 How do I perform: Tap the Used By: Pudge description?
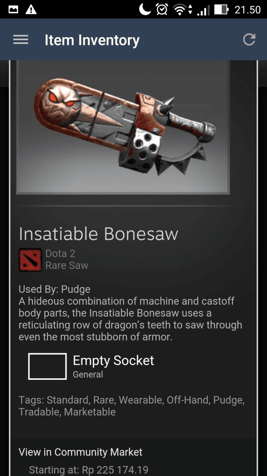tap(55, 289)
